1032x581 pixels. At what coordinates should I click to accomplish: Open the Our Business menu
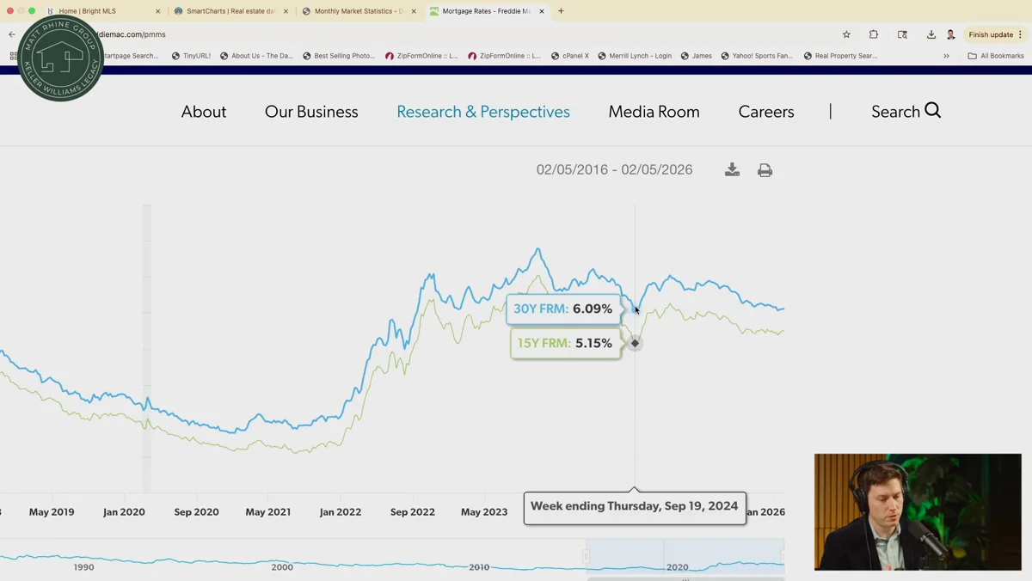311,112
